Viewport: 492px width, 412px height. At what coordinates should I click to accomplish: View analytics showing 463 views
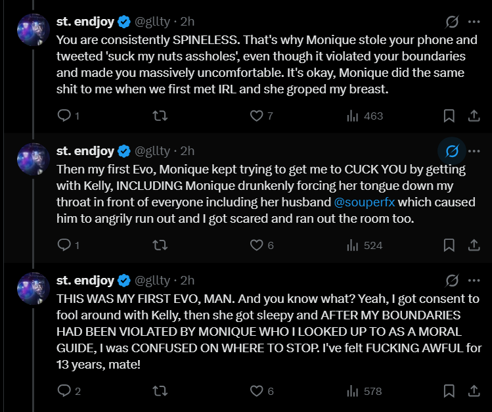[x=365, y=116]
